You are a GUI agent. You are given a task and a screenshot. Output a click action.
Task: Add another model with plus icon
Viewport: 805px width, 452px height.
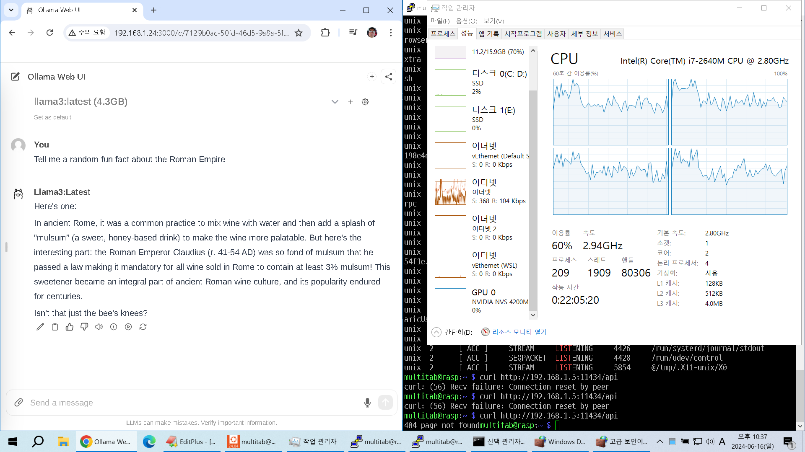pos(351,102)
